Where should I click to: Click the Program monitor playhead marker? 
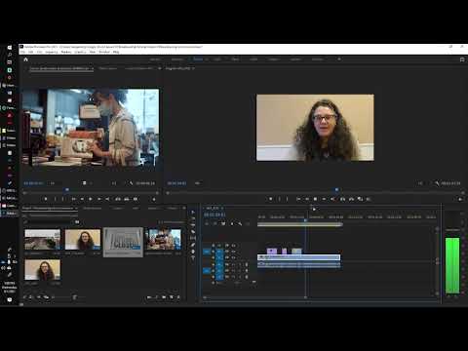(337, 189)
